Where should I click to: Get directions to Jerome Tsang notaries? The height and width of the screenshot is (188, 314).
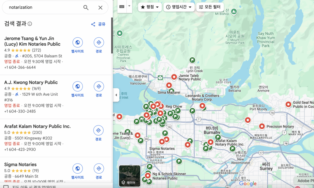(x=99, y=45)
